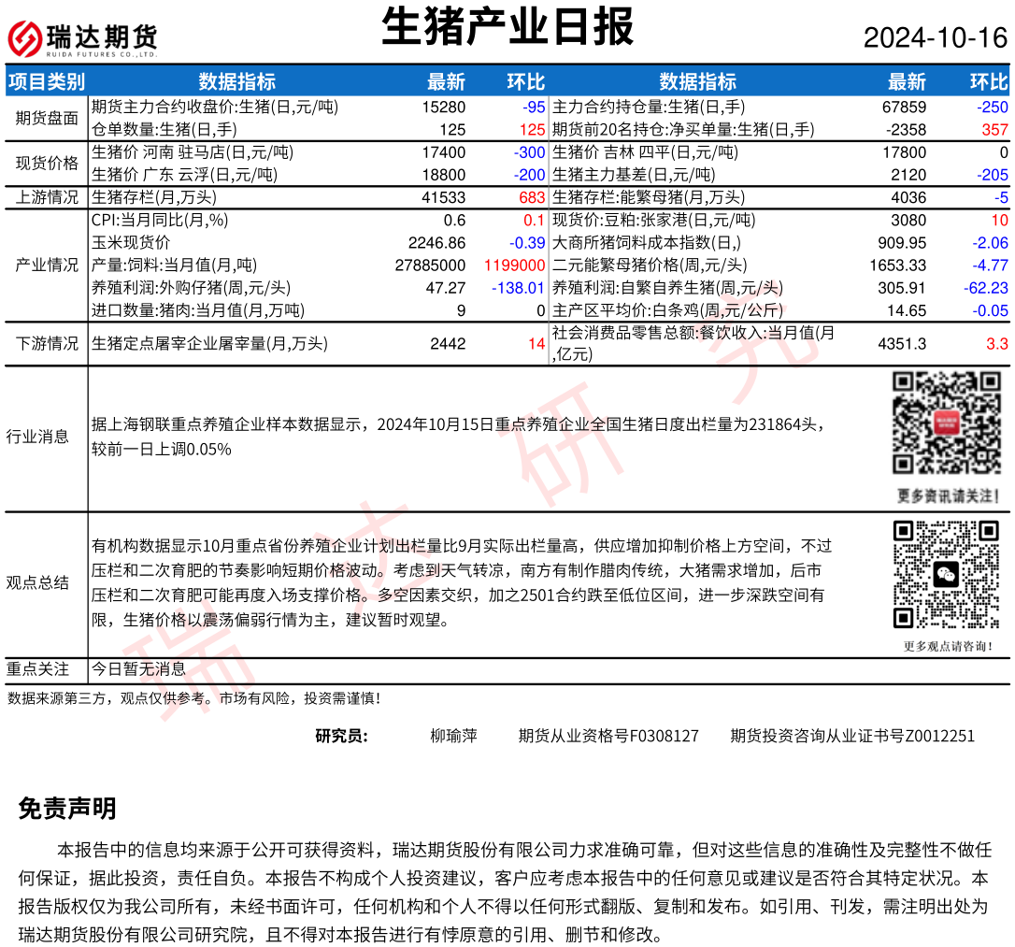The image size is (1015, 947).
Task: Click the first 数据指标 column header
Action: click(x=236, y=81)
